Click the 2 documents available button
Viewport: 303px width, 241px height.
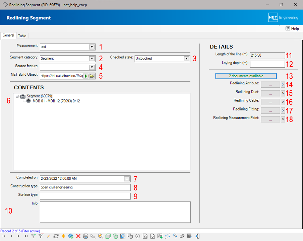click(246, 76)
